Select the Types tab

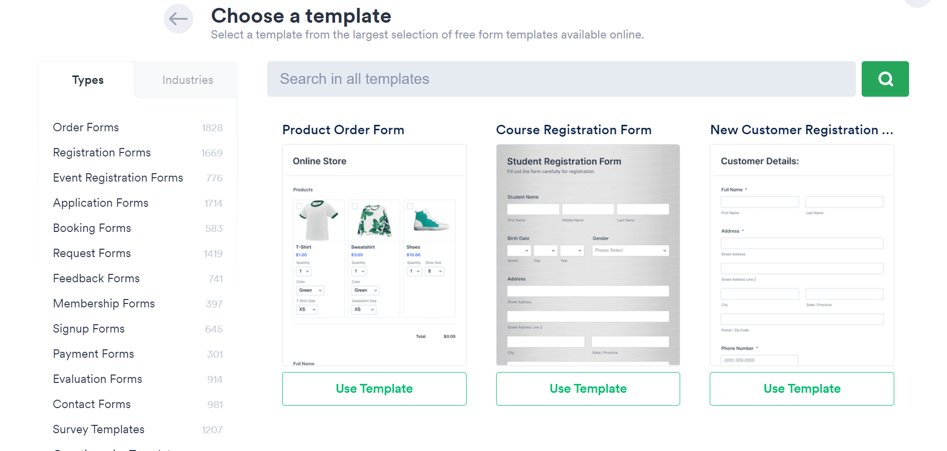[87, 79]
